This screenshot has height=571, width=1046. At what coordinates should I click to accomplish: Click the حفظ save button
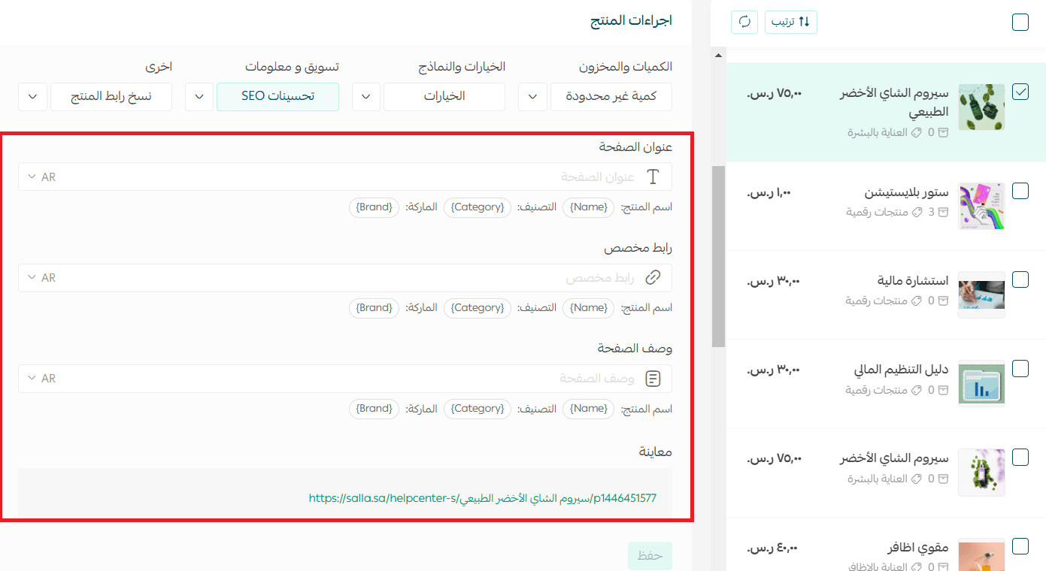tap(650, 556)
